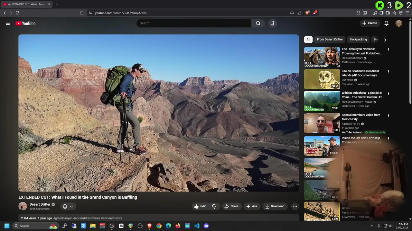Open Brave Leo AI sparkle icon
Viewport: 412px width, 231px height.
(394, 13)
